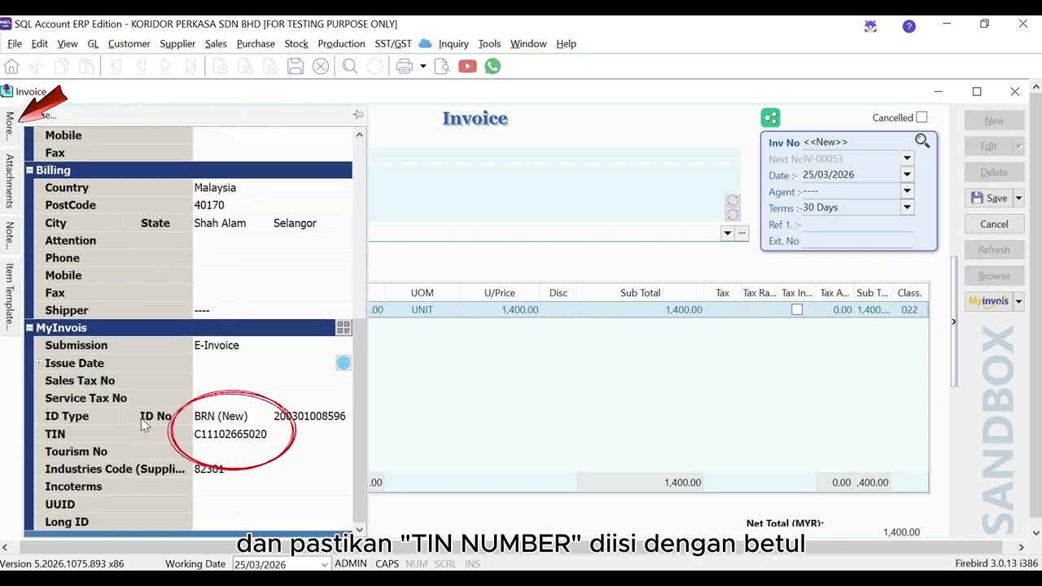Search invoice number with magnifier icon
This screenshot has height=586, width=1042.
pos(922,141)
